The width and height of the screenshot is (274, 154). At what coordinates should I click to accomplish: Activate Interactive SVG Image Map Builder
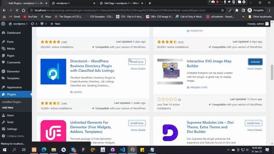(x=255, y=62)
